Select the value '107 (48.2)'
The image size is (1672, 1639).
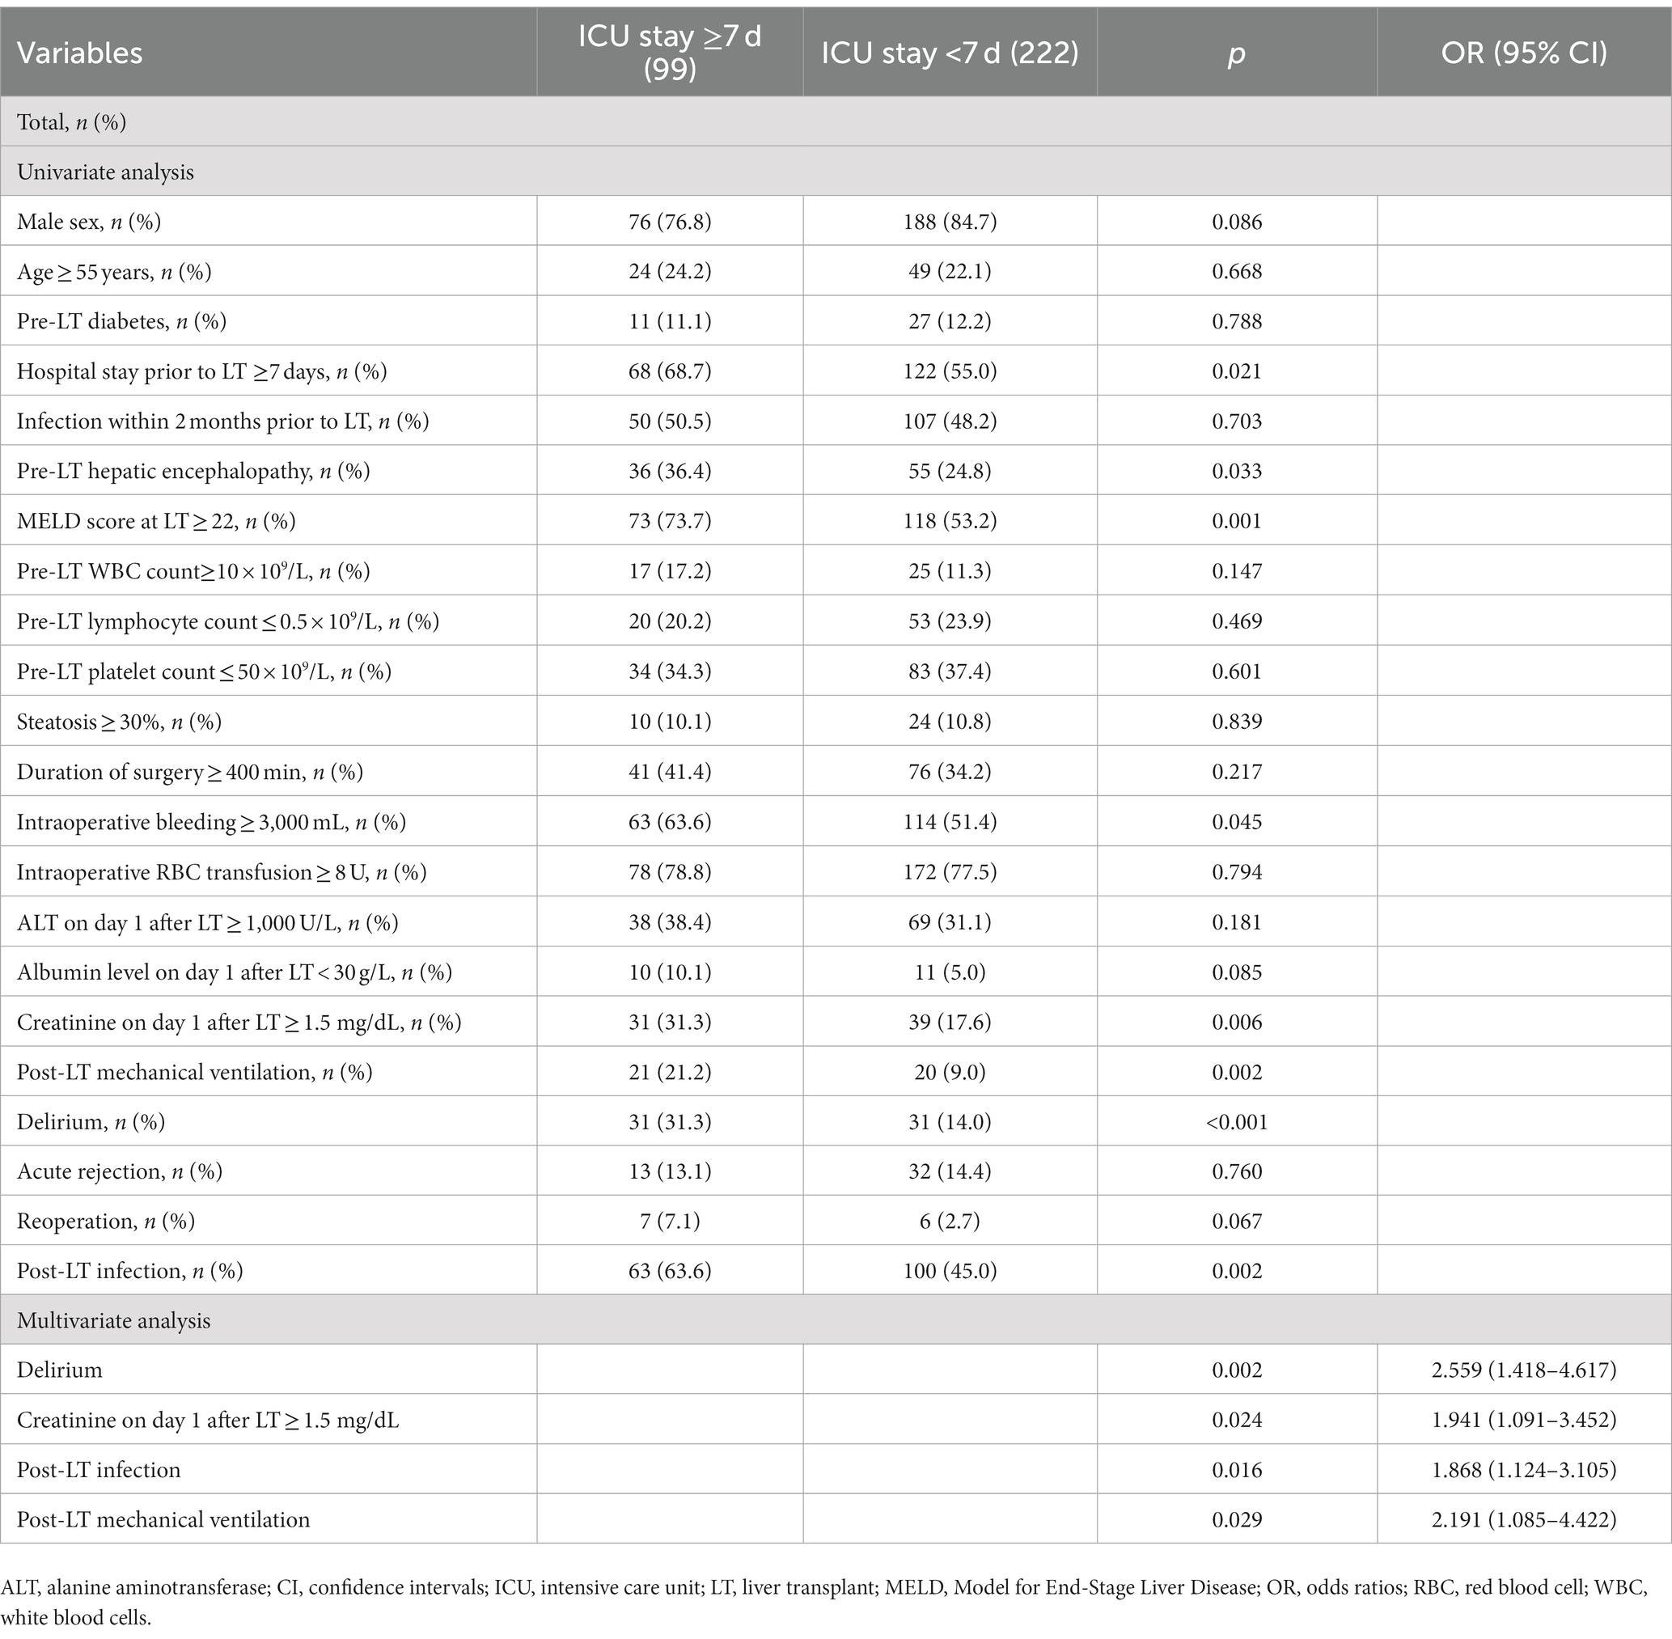(x=950, y=421)
